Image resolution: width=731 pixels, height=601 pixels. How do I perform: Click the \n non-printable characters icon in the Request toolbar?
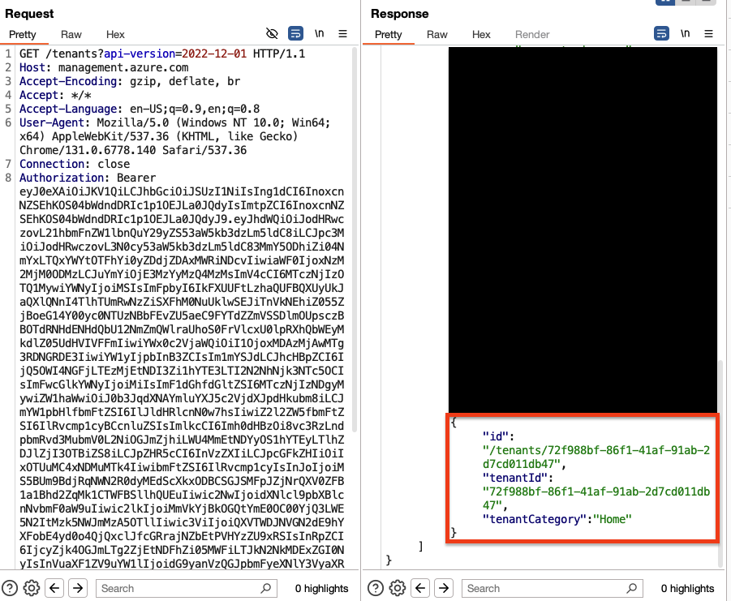320,33
